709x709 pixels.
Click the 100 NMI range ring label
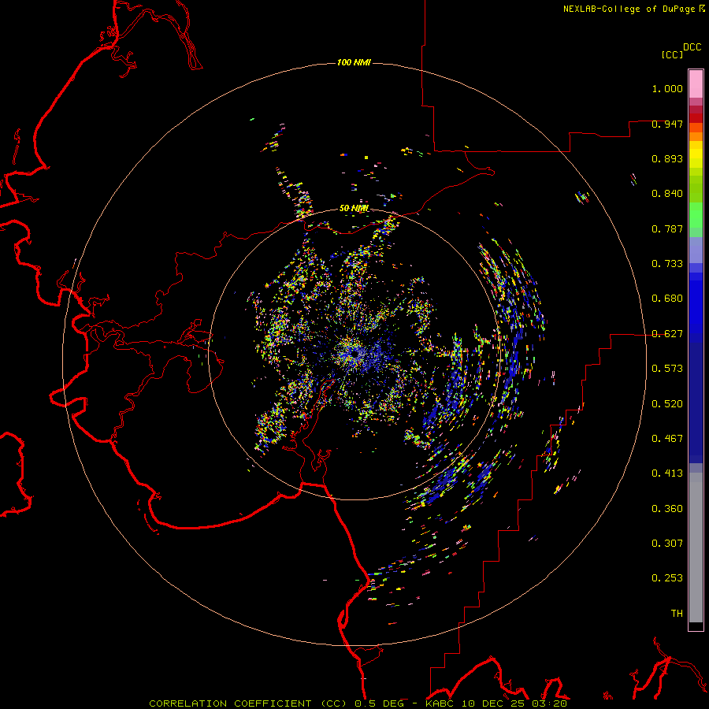click(x=354, y=62)
